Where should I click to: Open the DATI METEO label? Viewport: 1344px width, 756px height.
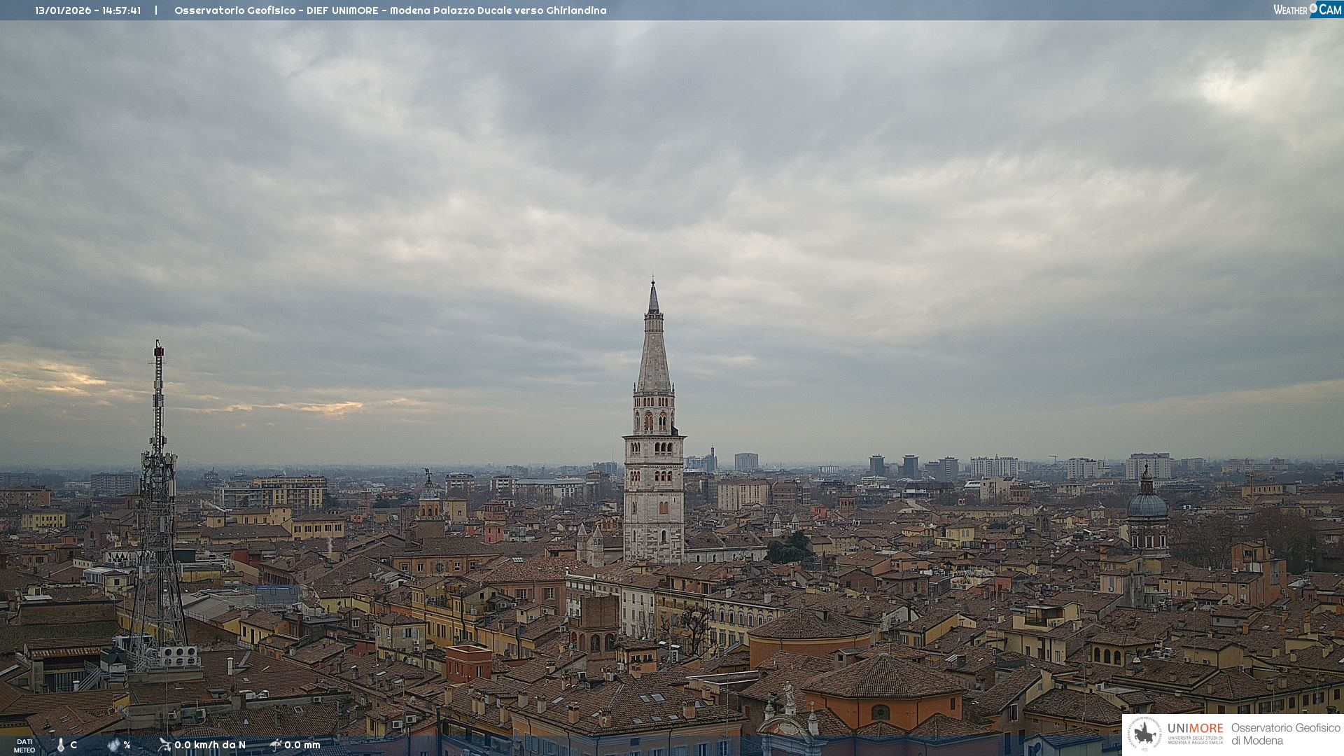coord(24,745)
